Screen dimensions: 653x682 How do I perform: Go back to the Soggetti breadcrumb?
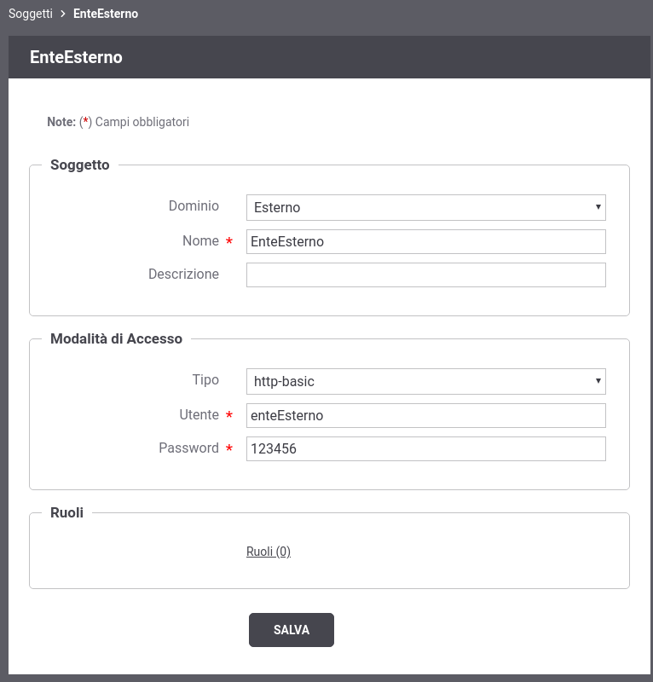click(x=31, y=14)
